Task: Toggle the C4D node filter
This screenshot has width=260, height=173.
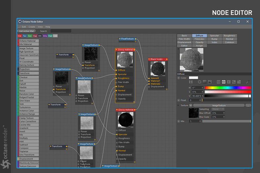Action: coord(55,36)
